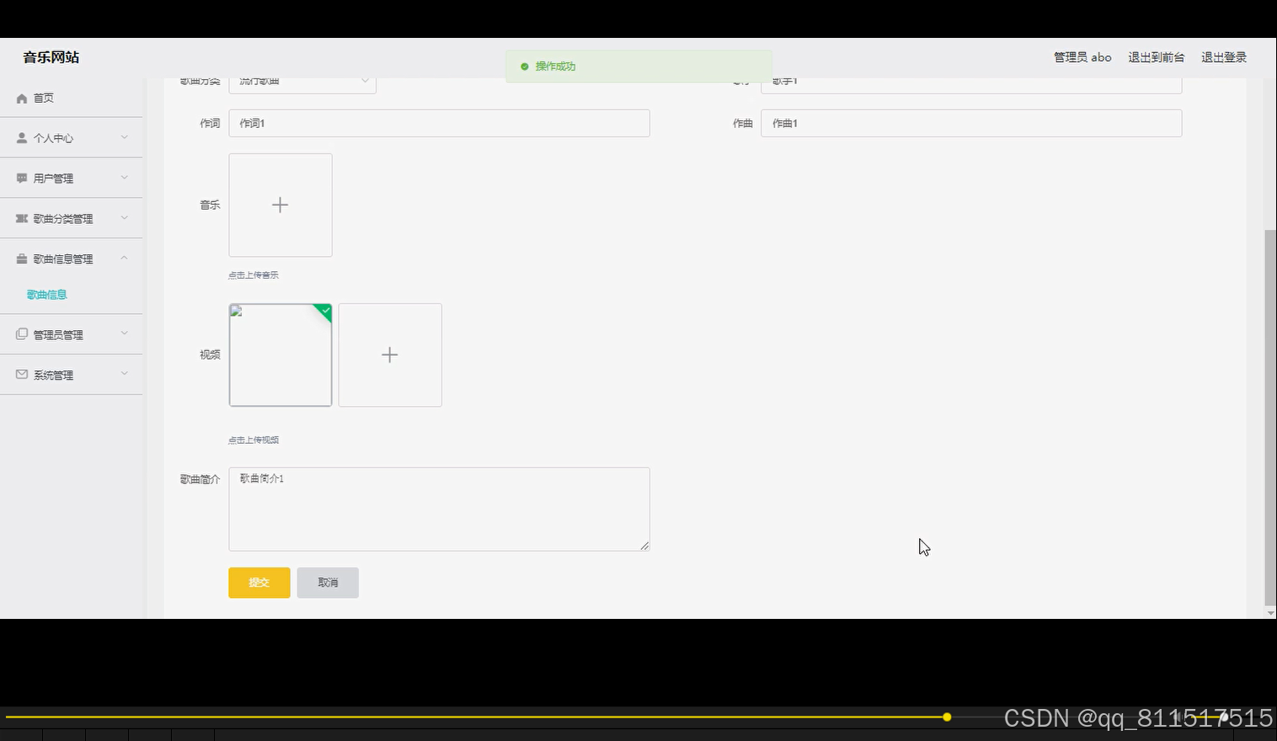Open the 个人中心 menu item
This screenshot has height=741, width=1277.
[x=72, y=138]
